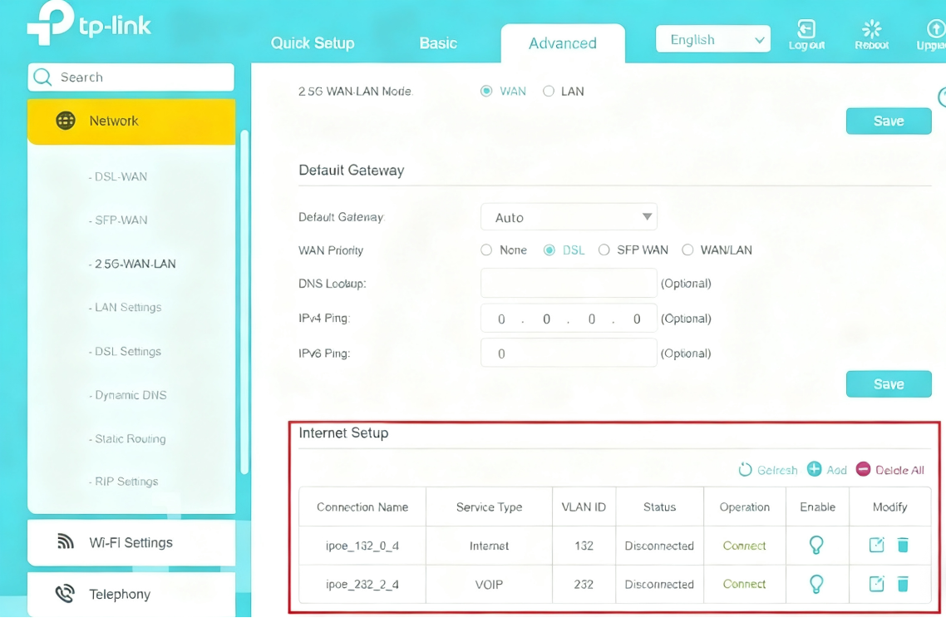The height and width of the screenshot is (618, 946).
Task: Open the Default Gateway dropdown
Action: [x=569, y=217]
